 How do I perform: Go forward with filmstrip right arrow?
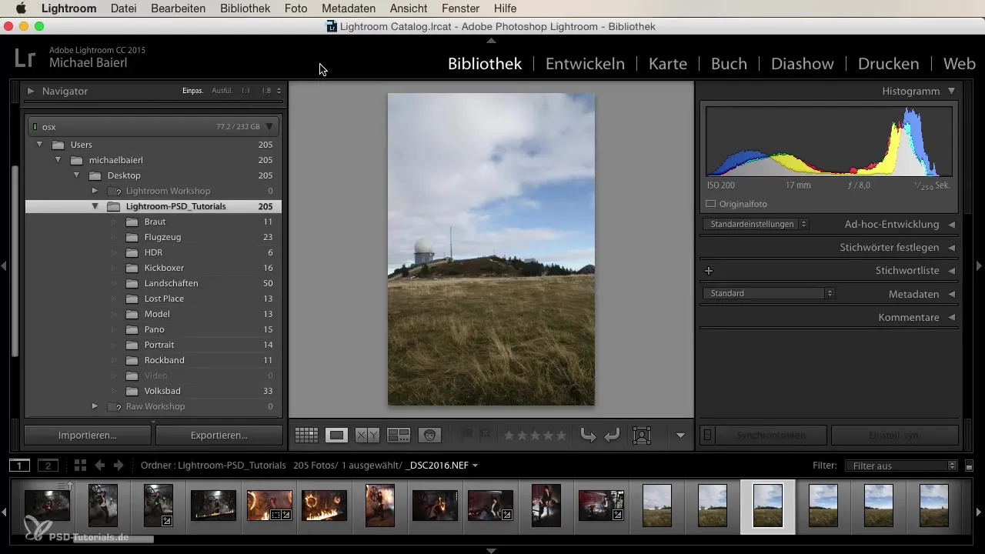click(x=119, y=466)
